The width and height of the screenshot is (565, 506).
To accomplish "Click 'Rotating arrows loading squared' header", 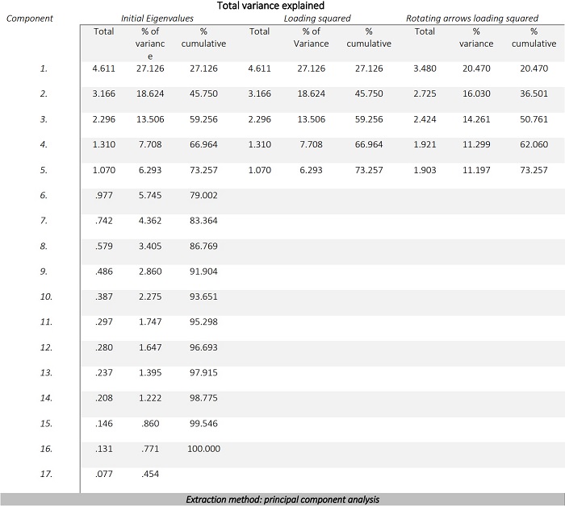I will tap(471, 18).
